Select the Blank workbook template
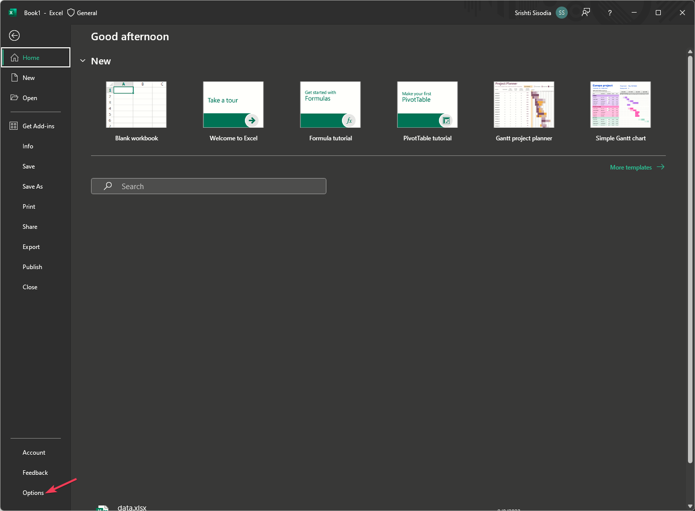695x511 pixels. click(136, 104)
